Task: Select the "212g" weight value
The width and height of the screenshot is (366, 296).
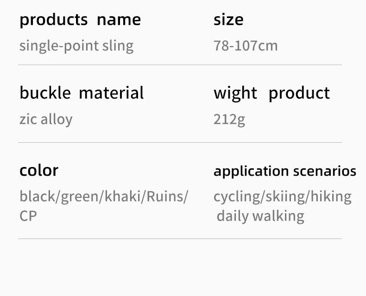Action: (229, 119)
